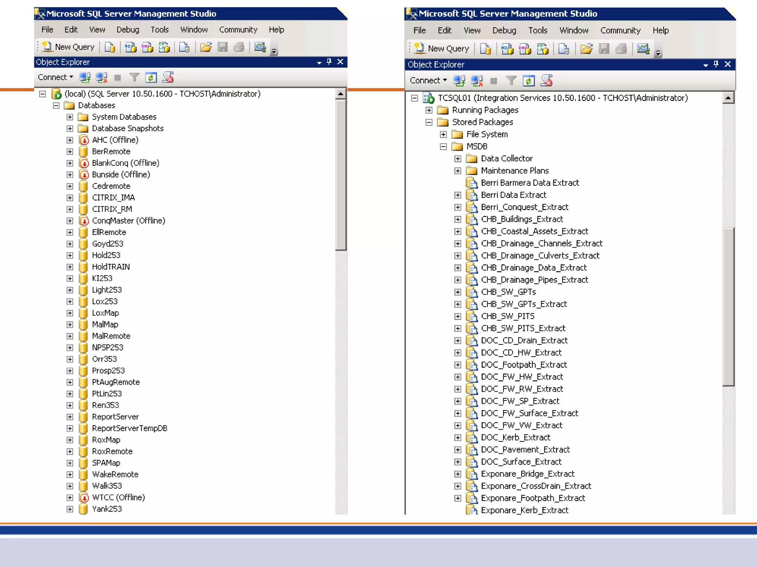The height and width of the screenshot is (567, 757).
Task: Click Stop icon in left Object Explorer toolbar
Action: [118, 78]
